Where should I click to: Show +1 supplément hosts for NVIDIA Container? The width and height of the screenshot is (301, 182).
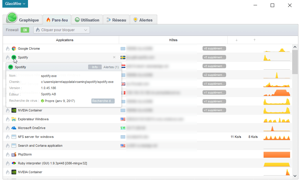pos(214,110)
